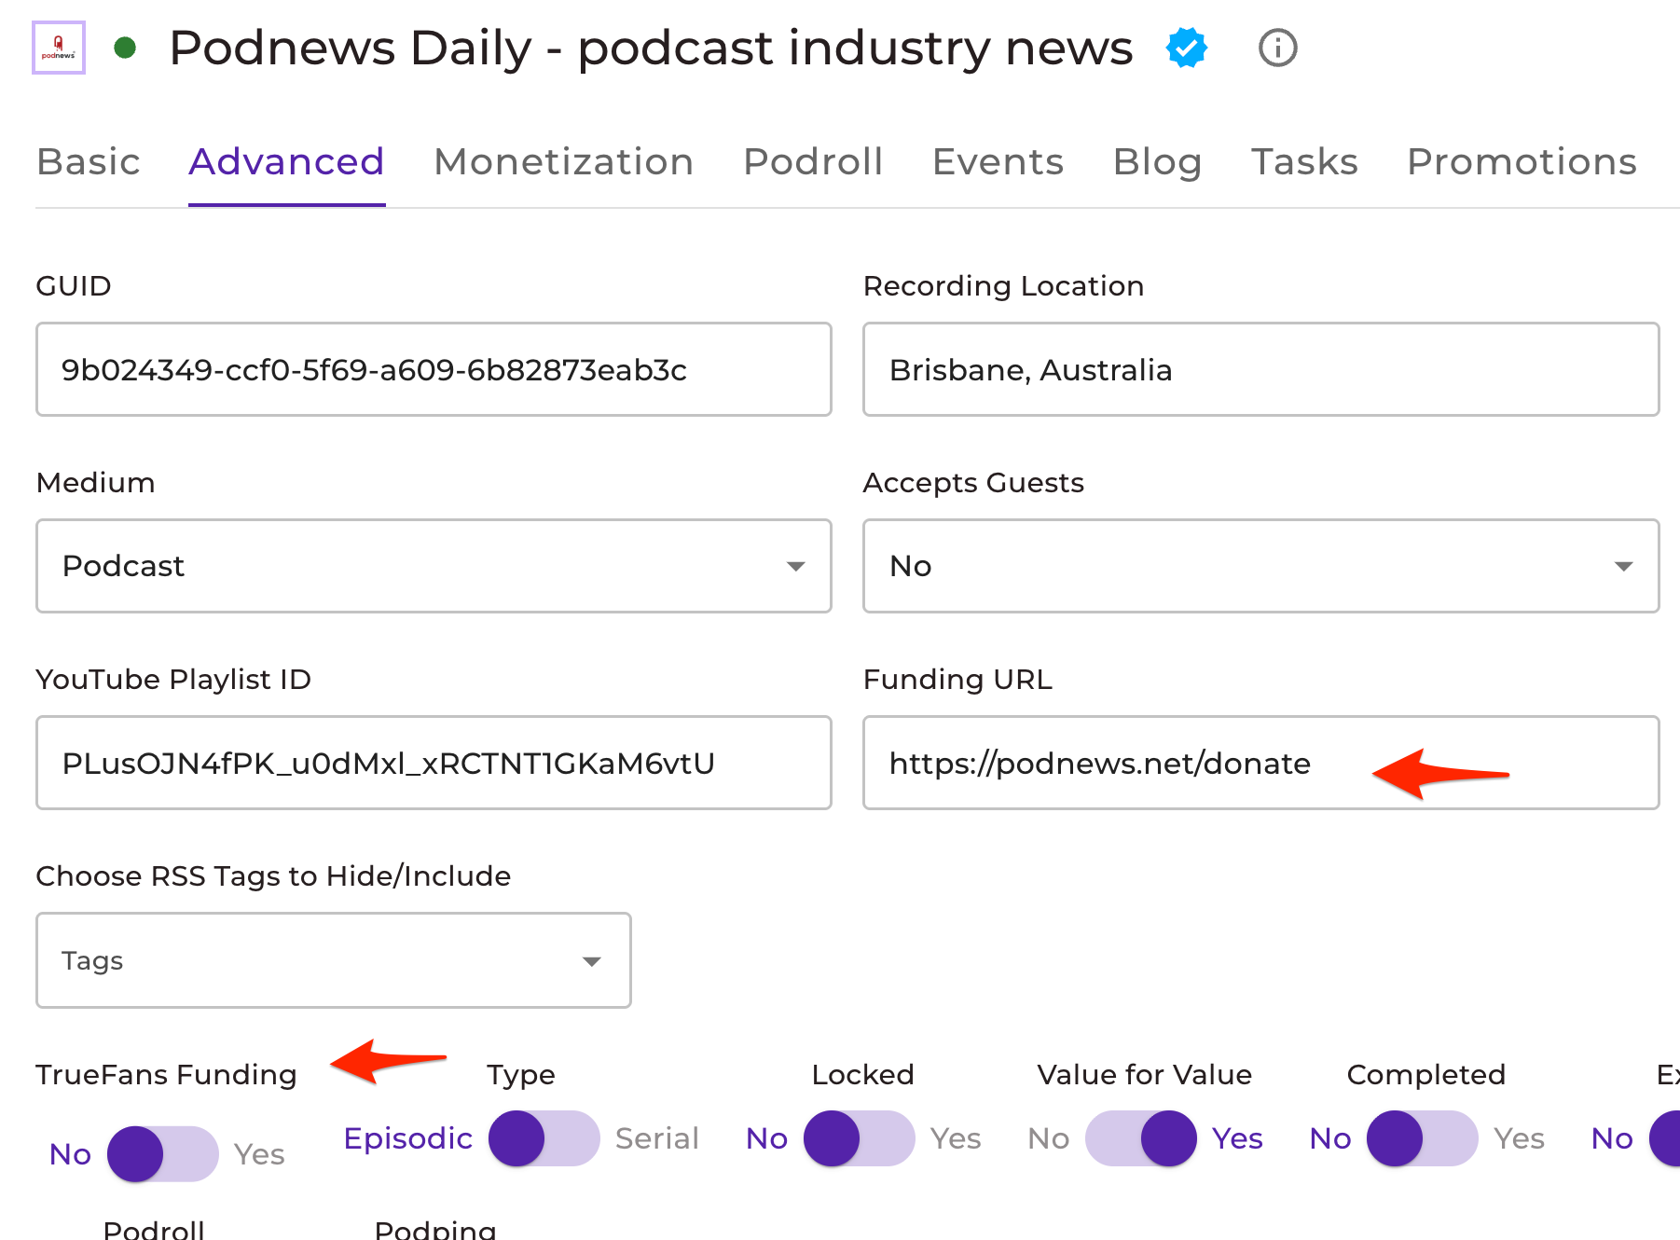This screenshot has width=1680, height=1240.
Task: Edit the Funding URL field
Action: tap(1260, 763)
